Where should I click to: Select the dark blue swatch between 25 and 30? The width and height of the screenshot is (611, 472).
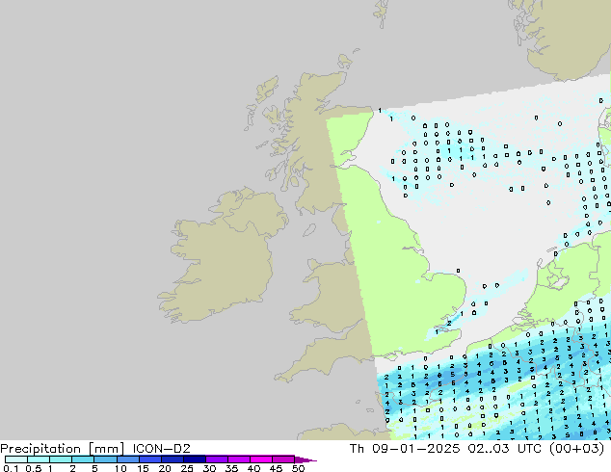[194, 459]
